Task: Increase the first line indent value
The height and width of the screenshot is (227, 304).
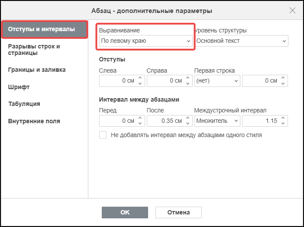Action: (283, 78)
